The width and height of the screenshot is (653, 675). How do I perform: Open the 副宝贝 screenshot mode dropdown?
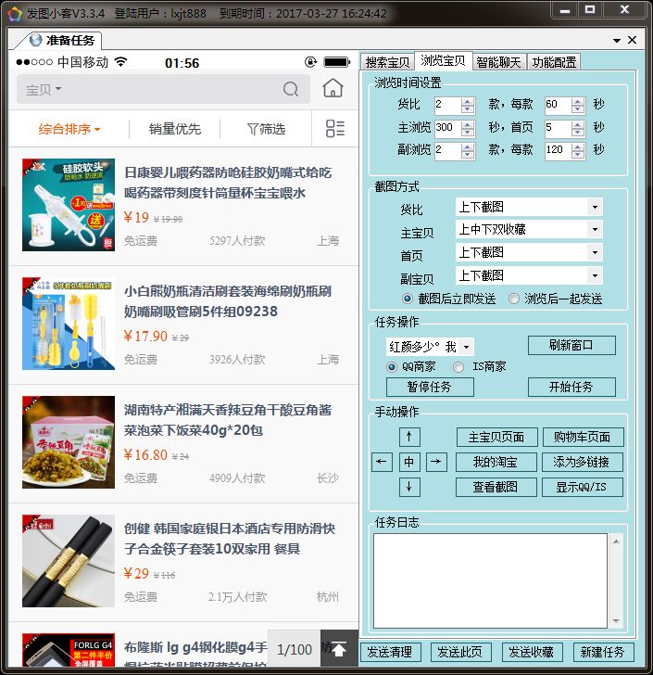click(x=595, y=275)
